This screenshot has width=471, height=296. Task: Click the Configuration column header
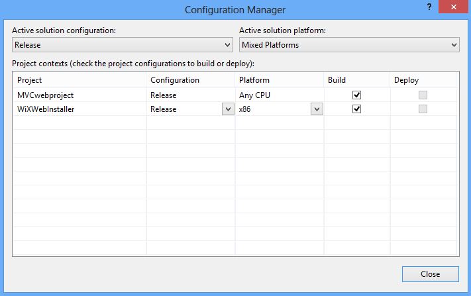coord(190,80)
